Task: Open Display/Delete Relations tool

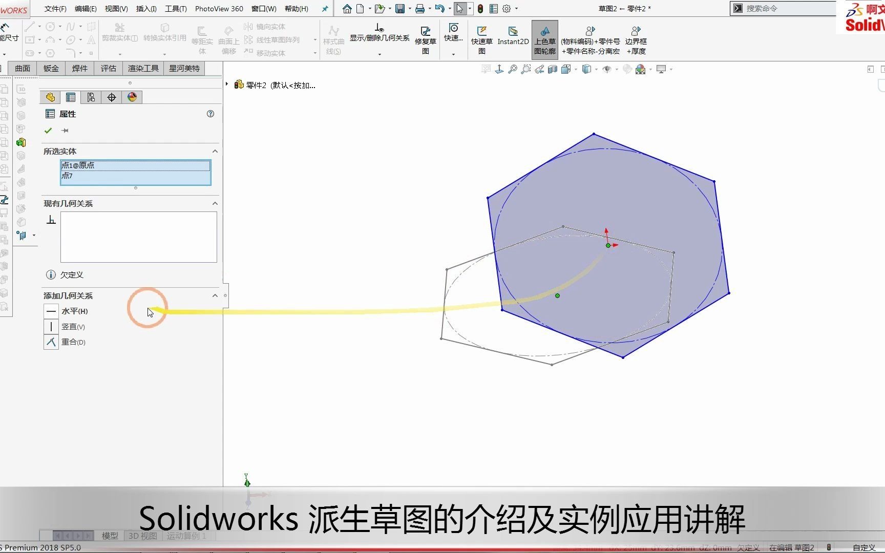Action: tap(380, 33)
